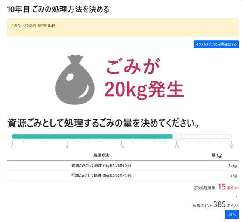Click the 5kg value in the table
Viewport: 243px width, 222px height.
point(233,175)
